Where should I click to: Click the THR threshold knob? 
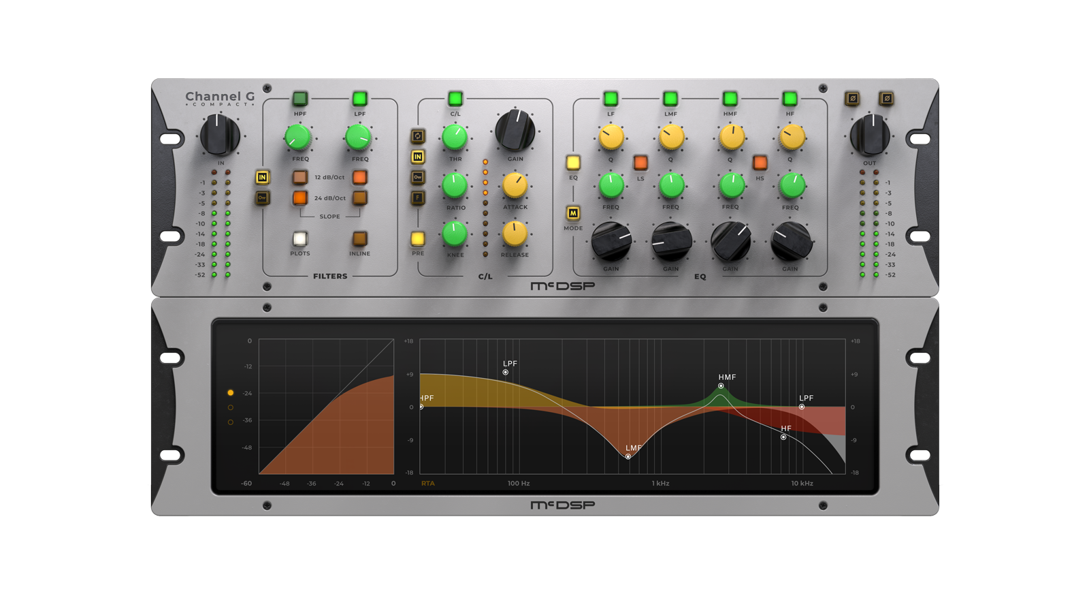click(x=455, y=138)
